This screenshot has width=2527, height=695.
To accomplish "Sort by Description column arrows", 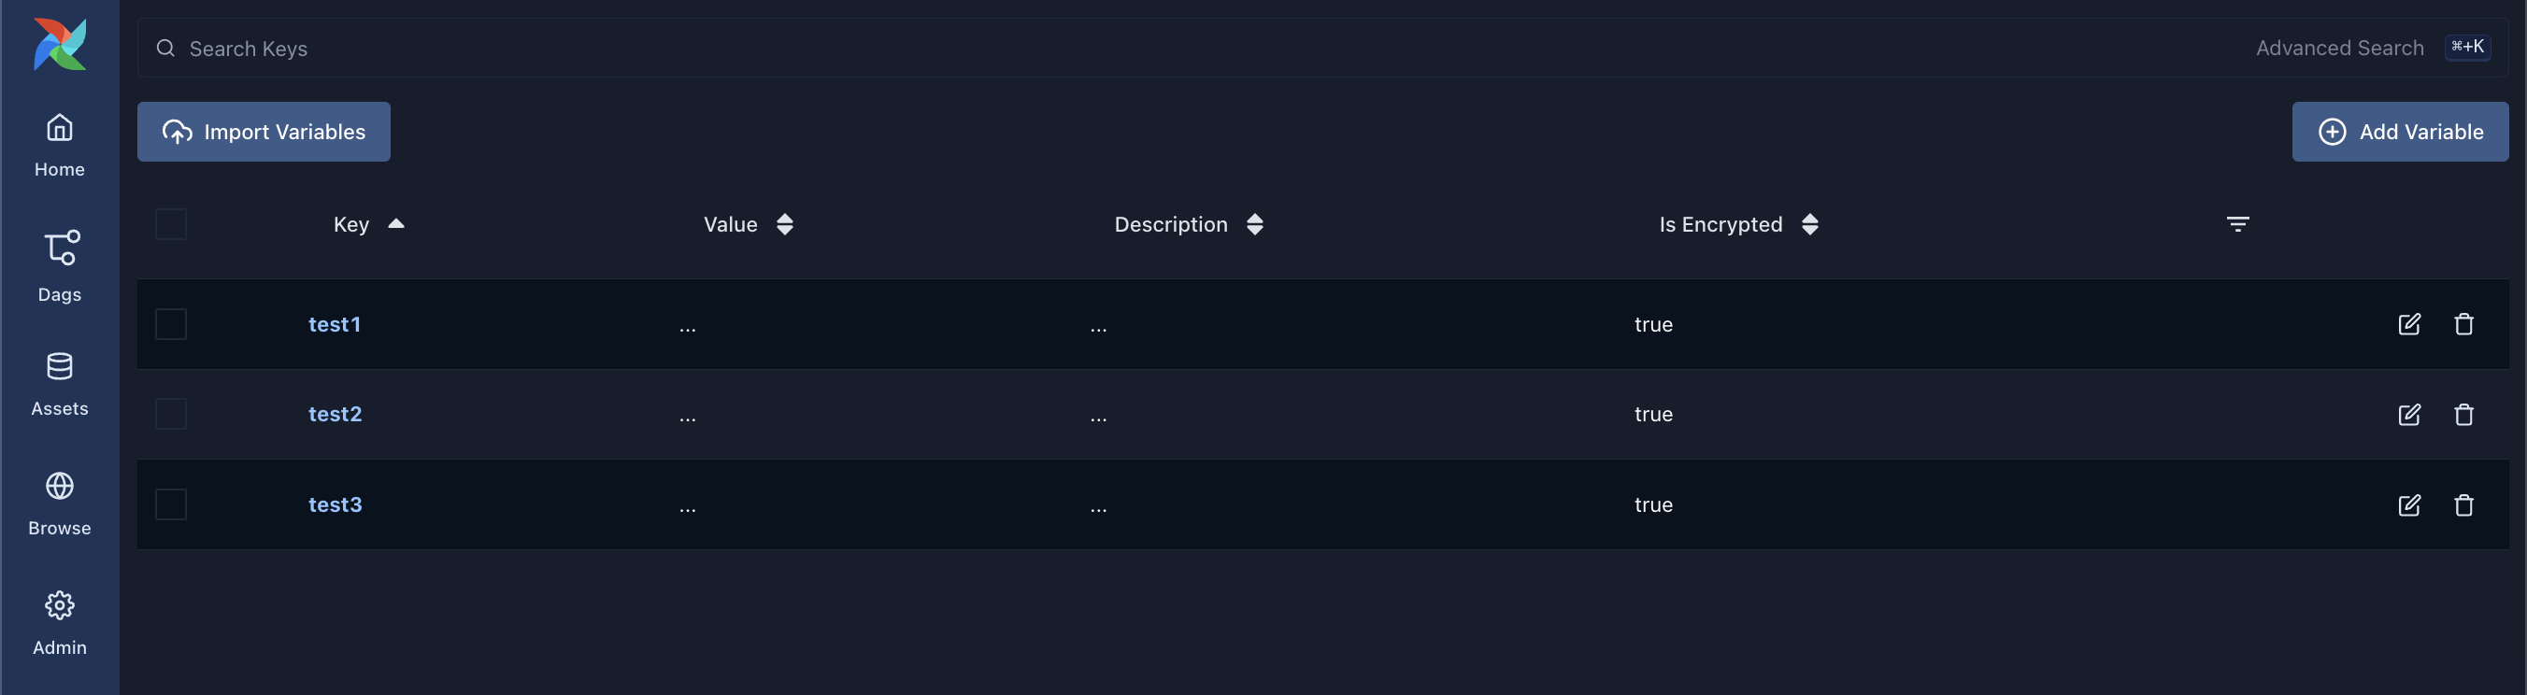I will coord(1254,224).
